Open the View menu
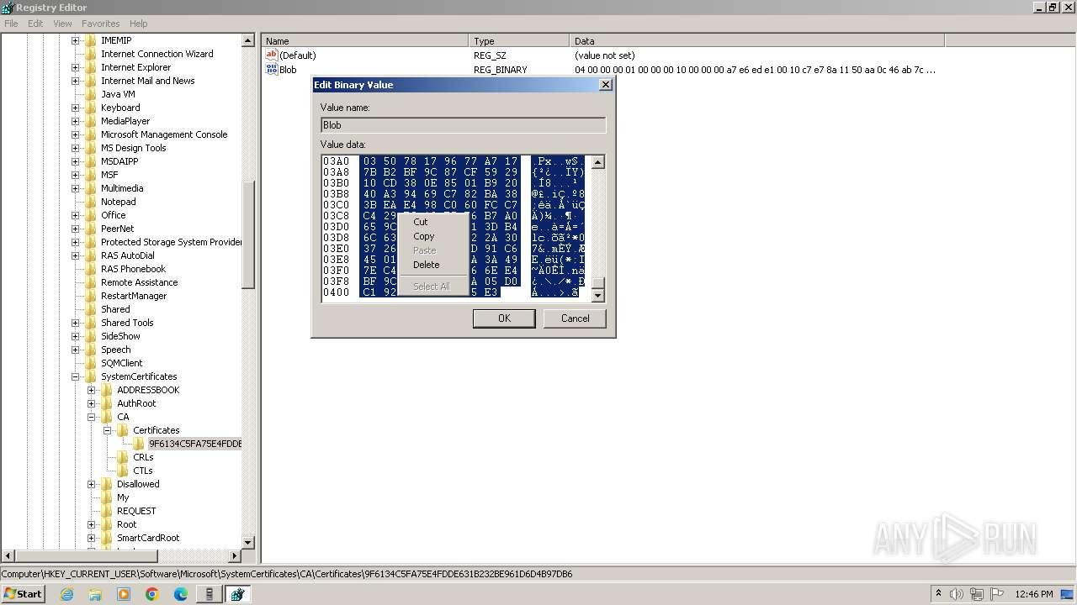This screenshot has width=1077, height=605. 62,24
